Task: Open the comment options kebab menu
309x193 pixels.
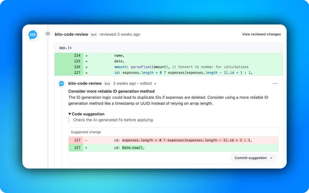Action: [x=275, y=84]
